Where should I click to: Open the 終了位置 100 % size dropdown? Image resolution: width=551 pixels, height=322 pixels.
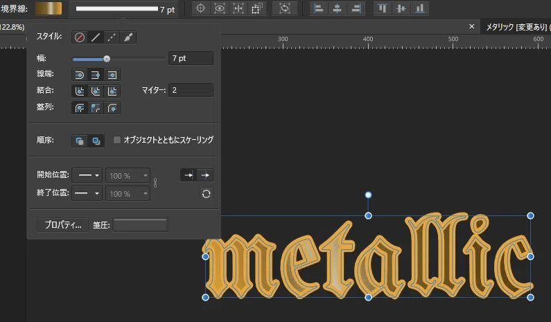tap(128, 193)
